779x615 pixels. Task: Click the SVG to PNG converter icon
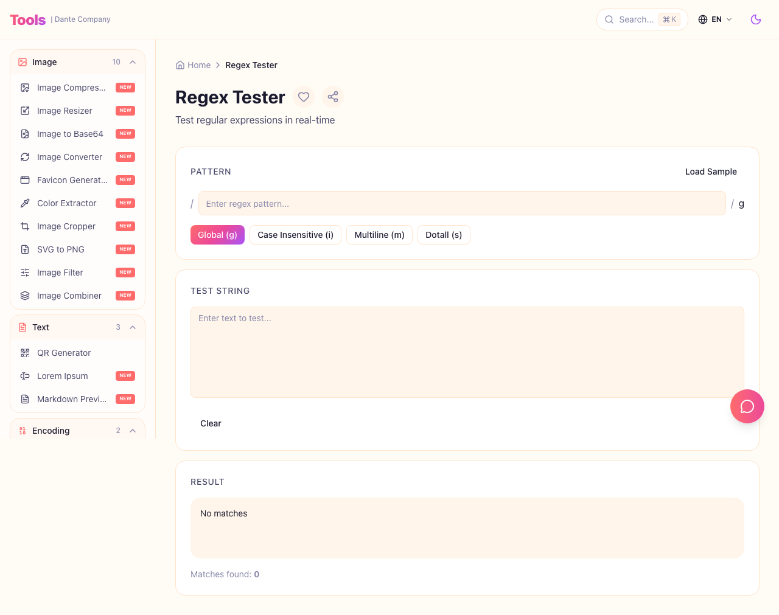(24, 249)
